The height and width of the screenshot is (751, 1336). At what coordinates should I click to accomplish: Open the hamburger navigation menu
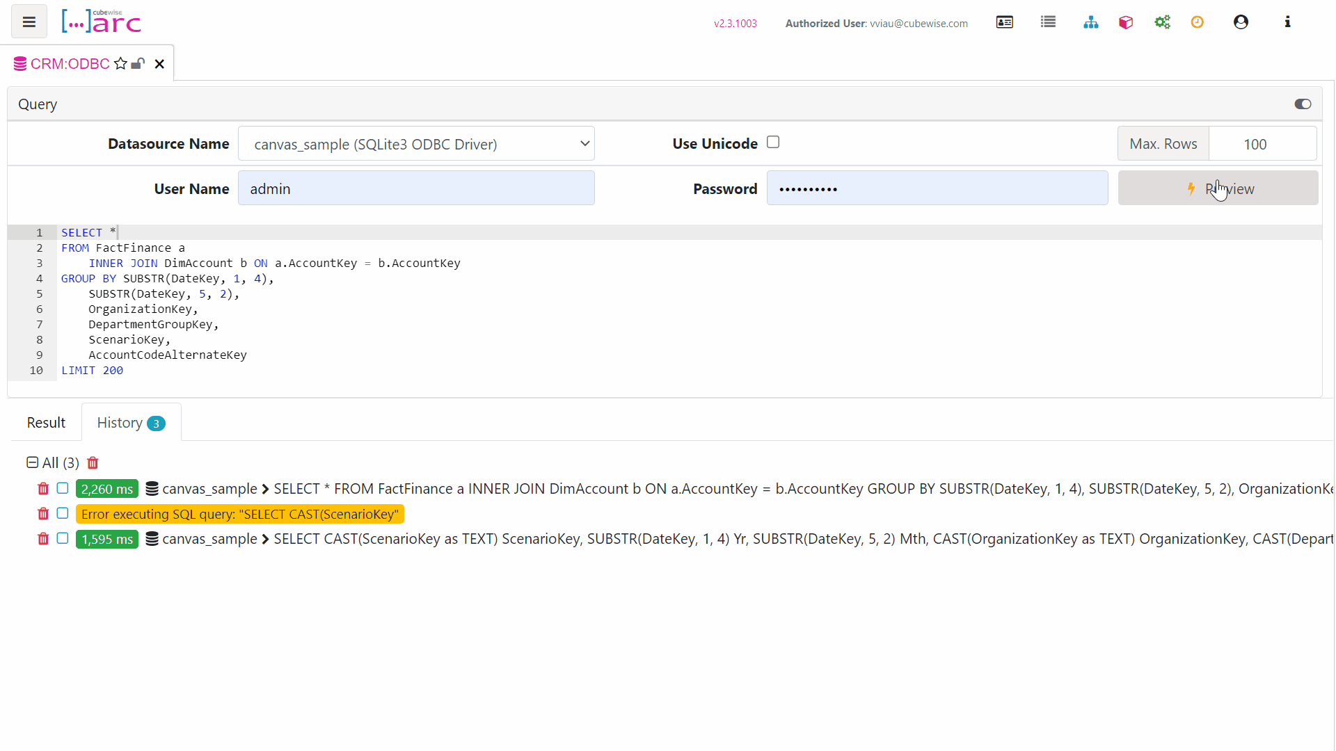pyautogui.click(x=29, y=22)
